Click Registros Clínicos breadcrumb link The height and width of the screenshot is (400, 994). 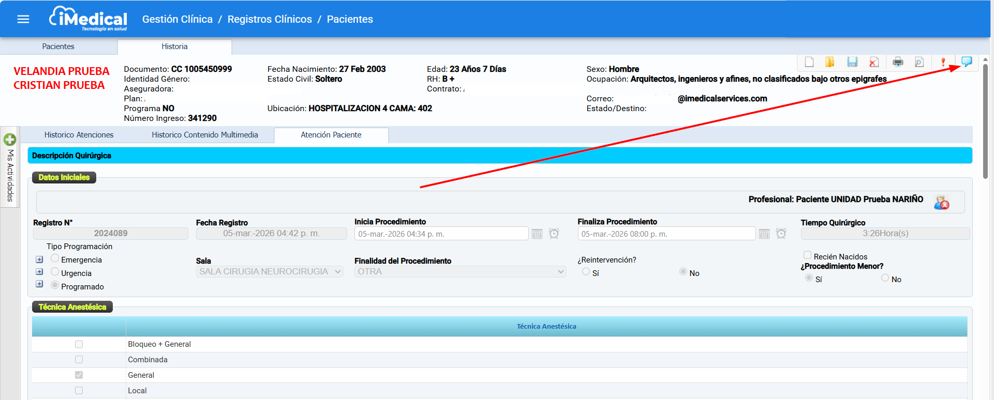click(x=270, y=19)
